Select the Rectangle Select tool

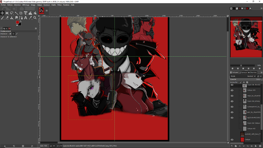[x=7, y=13]
